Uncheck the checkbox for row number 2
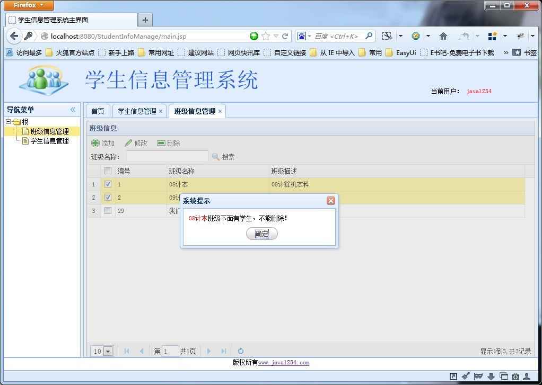 pos(108,197)
